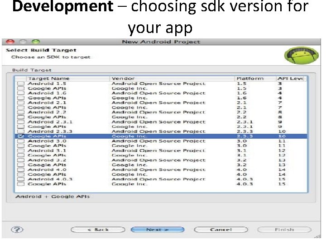Click API level '15' in Android 4.0.3 row
This screenshot has width=326, height=244.
(x=282, y=179)
